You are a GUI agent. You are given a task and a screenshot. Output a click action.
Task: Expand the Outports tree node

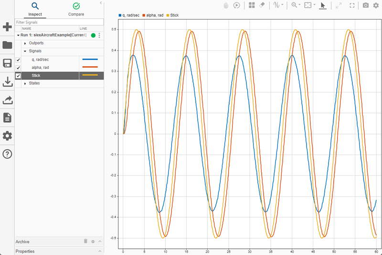point(25,43)
